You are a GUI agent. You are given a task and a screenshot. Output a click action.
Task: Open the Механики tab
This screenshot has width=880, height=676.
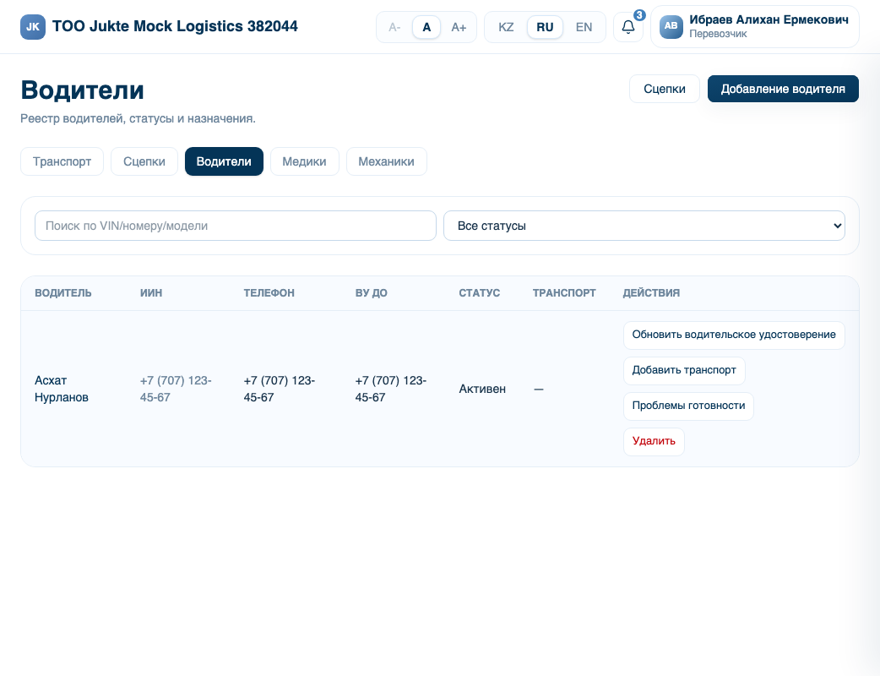[386, 161]
